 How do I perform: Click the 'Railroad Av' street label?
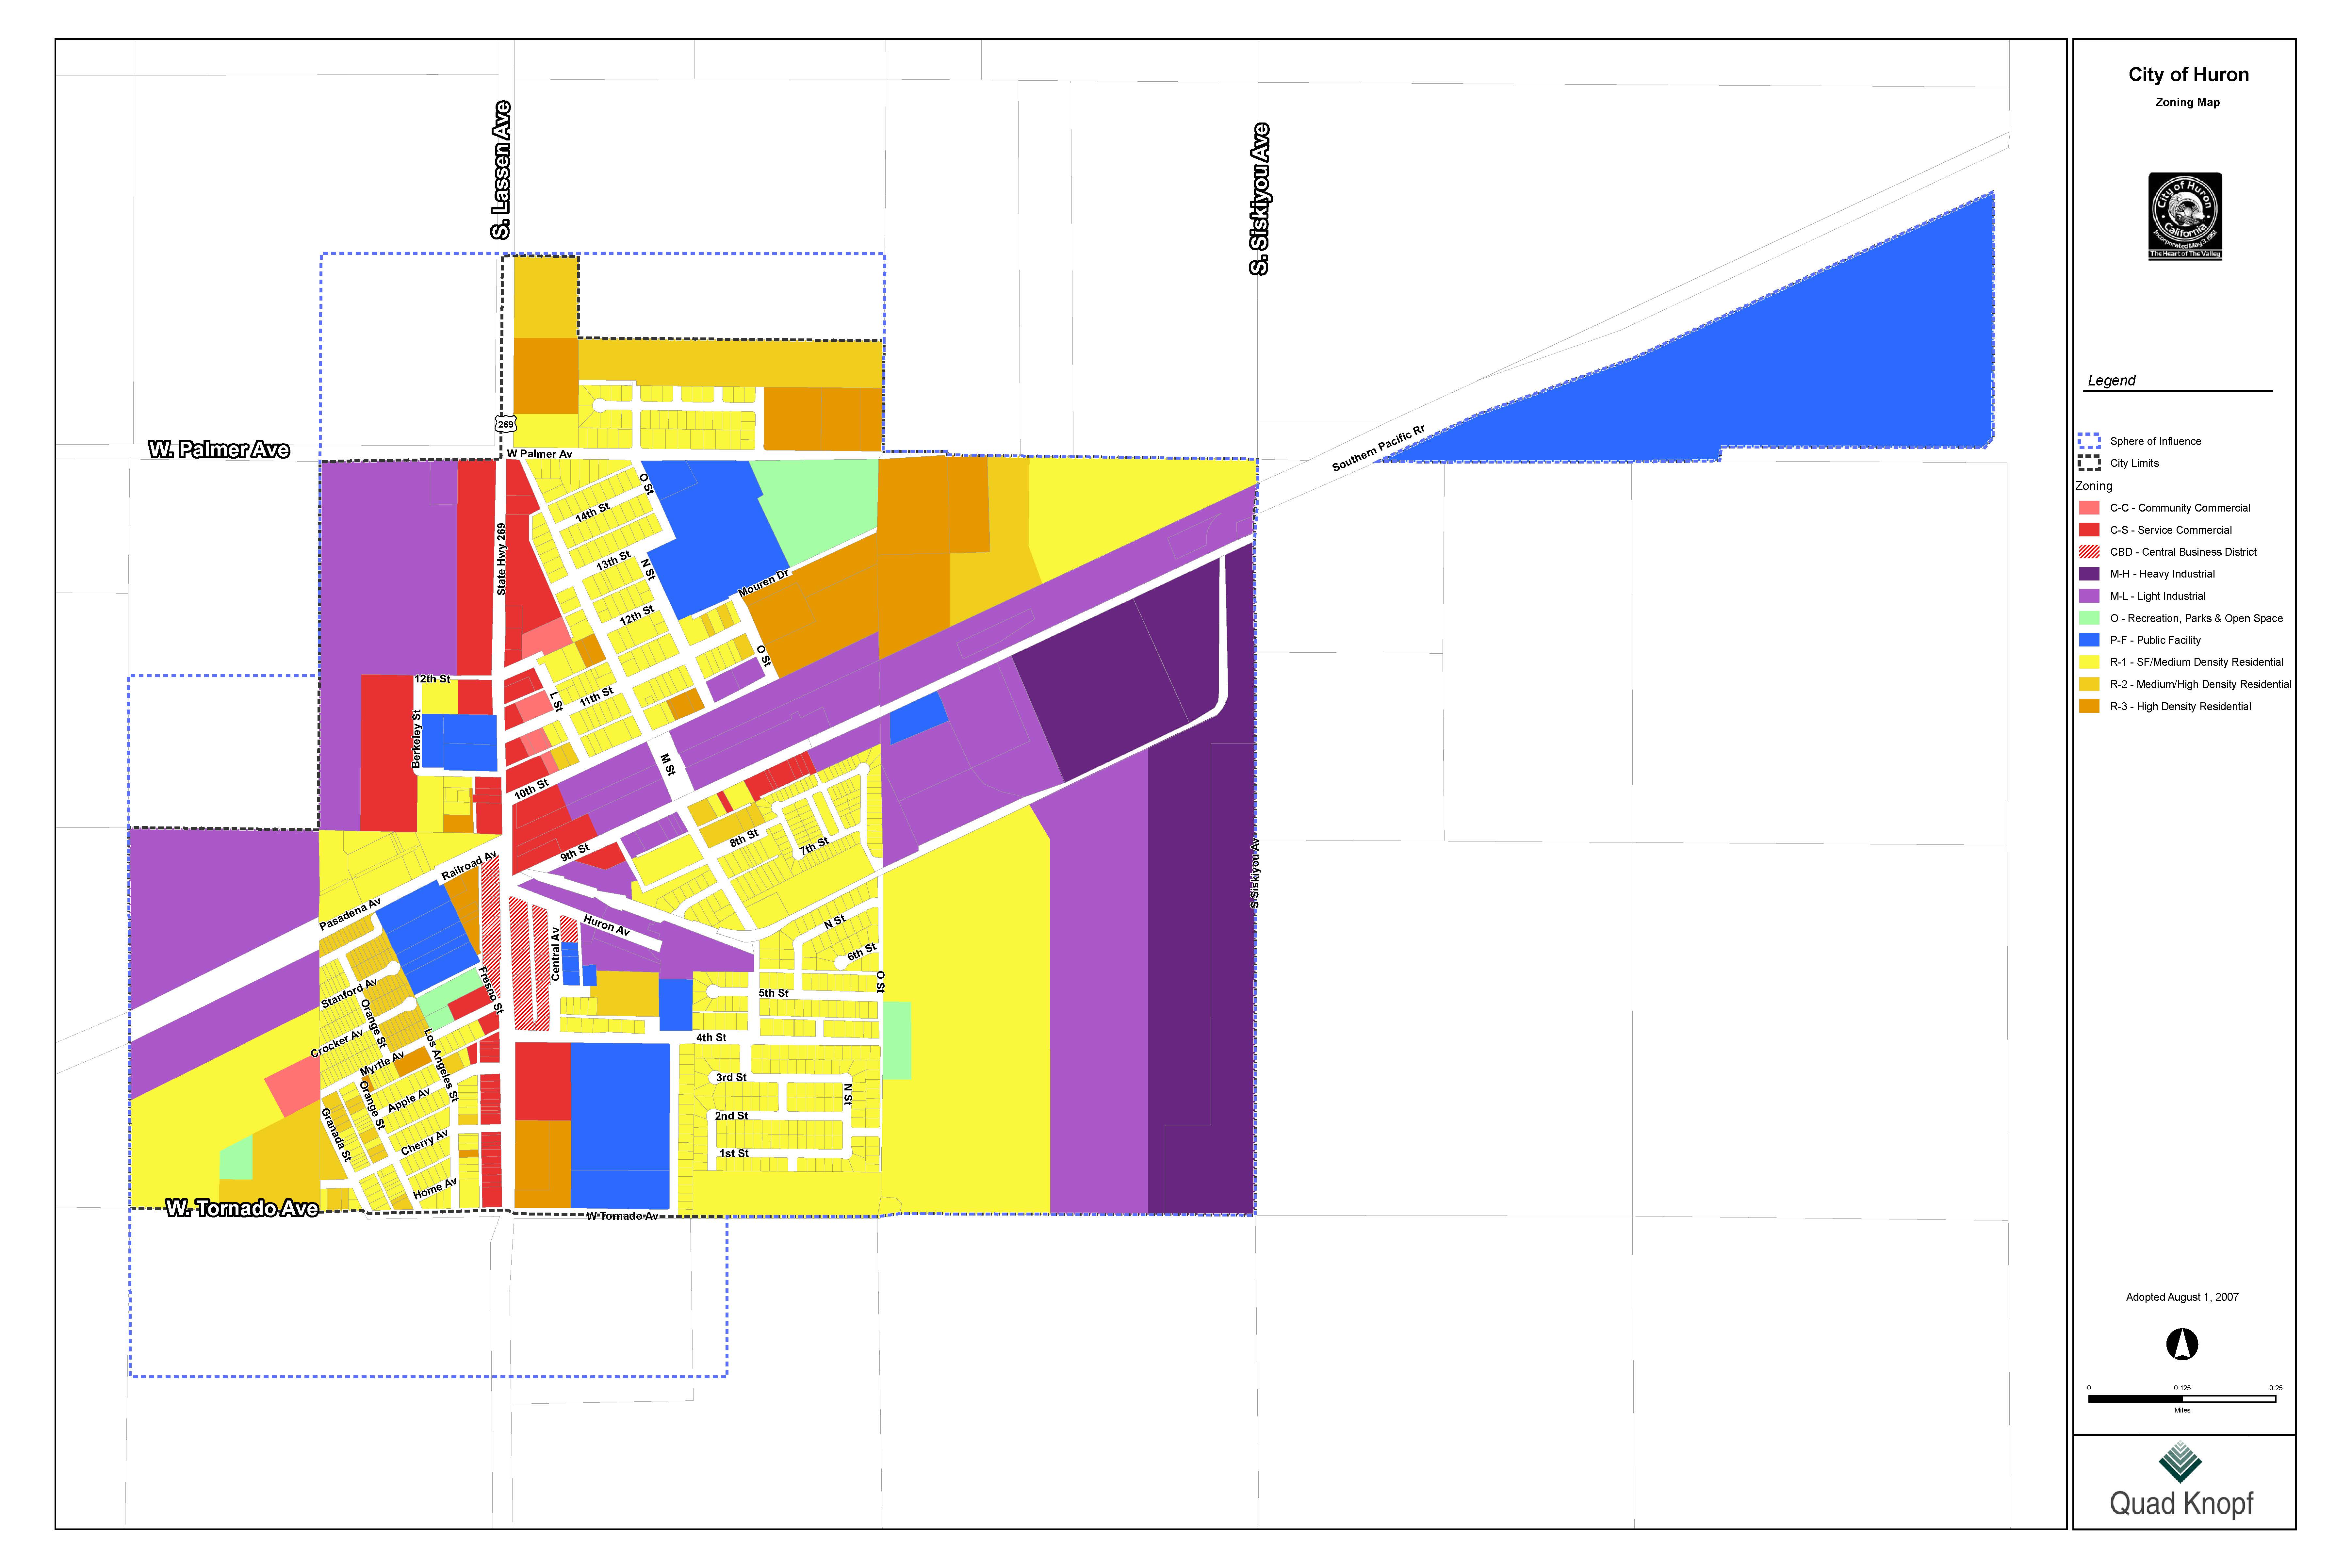pos(469,866)
